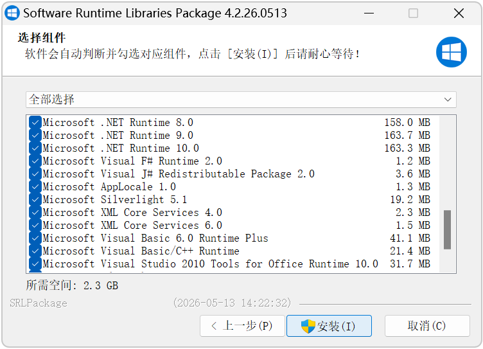Screen dimensions: 483x349
Task: Click the build date (2026-05-13 14:22:32)
Action: 232,303
